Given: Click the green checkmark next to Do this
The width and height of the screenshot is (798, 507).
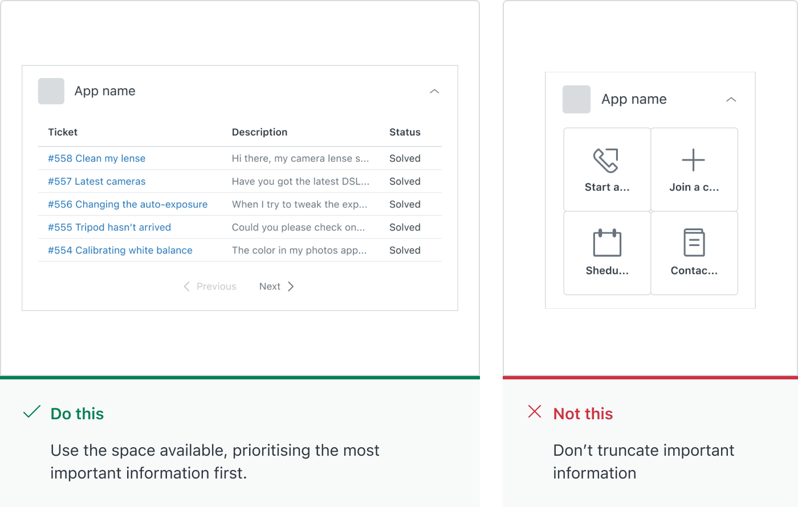Looking at the screenshot, I should 32,411.
